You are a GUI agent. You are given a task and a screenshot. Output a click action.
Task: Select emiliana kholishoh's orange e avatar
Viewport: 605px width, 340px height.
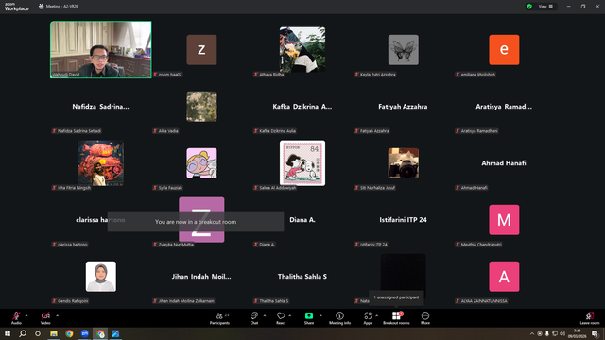coord(504,50)
